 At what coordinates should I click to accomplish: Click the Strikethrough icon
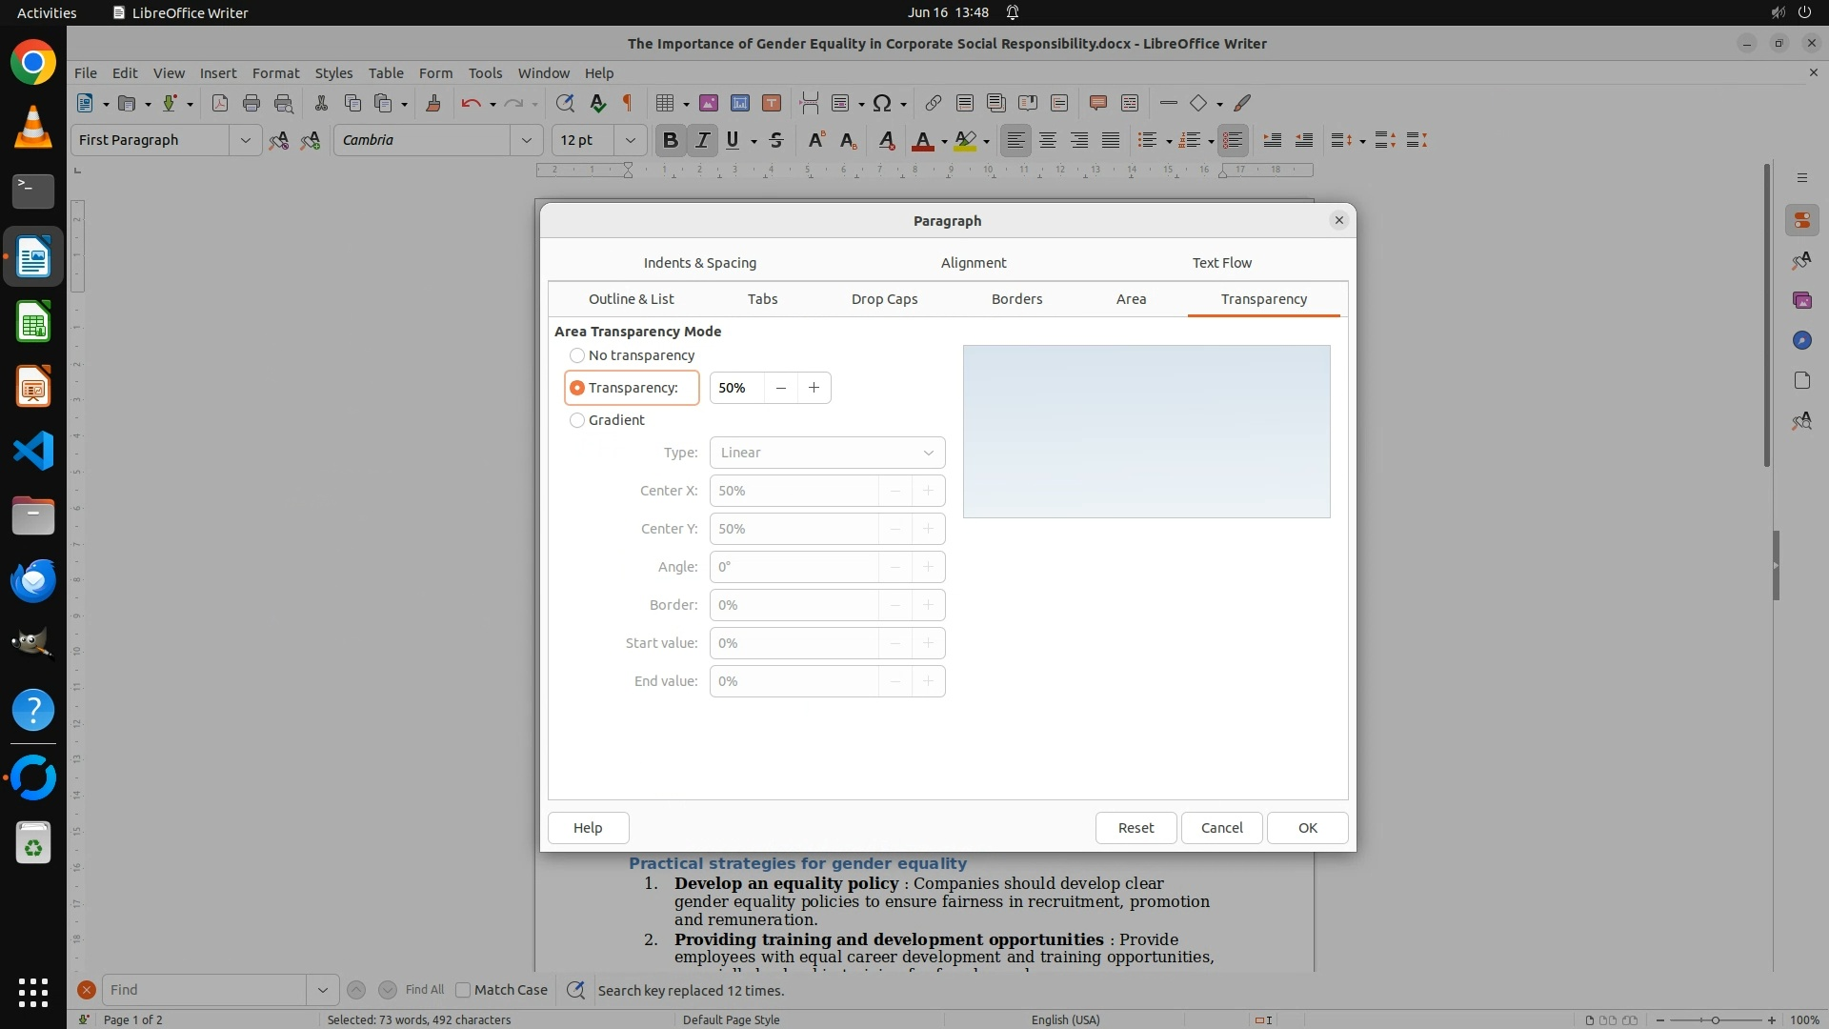click(x=776, y=140)
